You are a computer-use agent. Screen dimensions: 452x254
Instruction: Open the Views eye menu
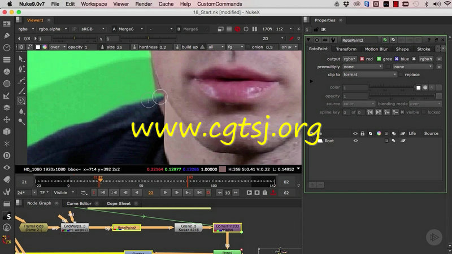7,168
